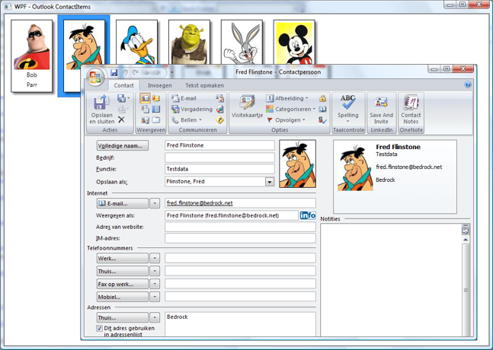Click the E-mail button in Communiceren
493x350 pixels.
(x=184, y=98)
